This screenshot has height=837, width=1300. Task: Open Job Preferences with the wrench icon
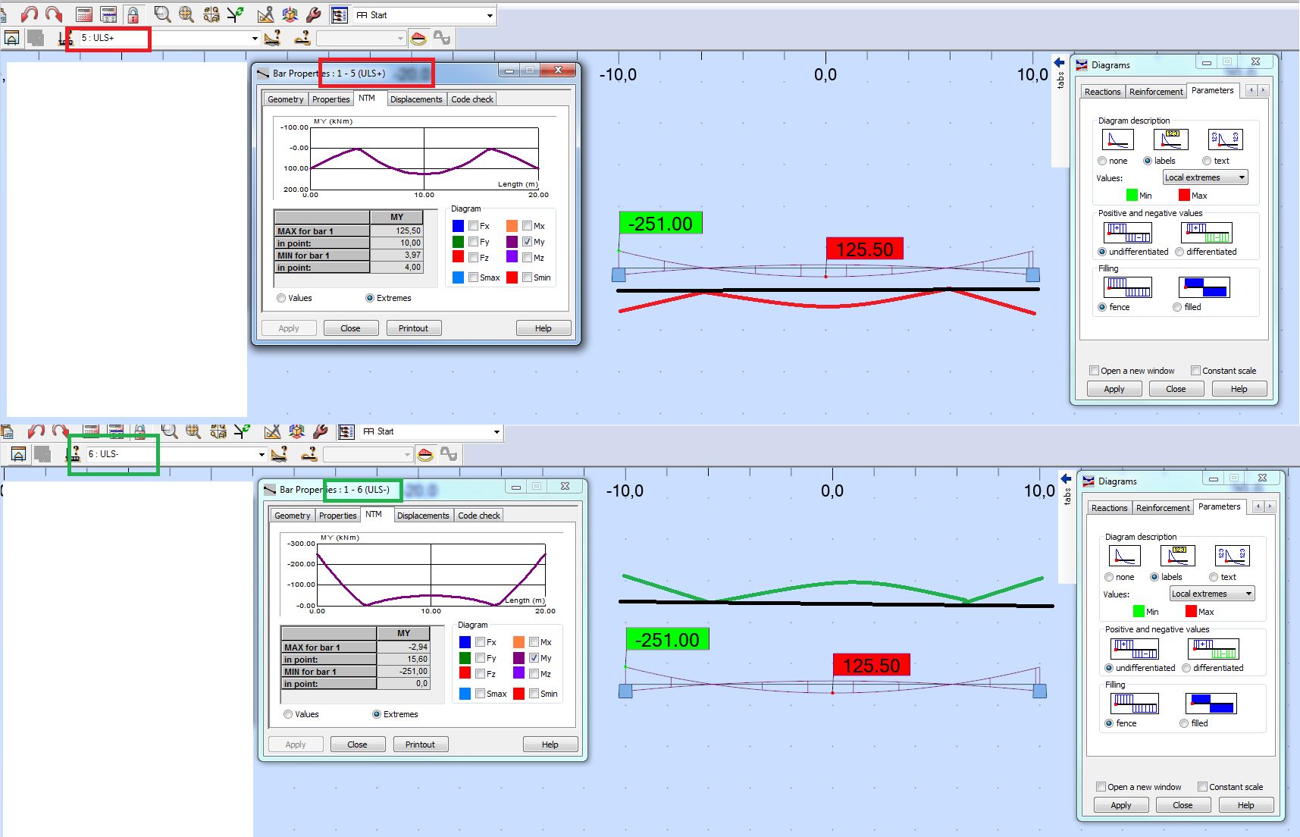[313, 14]
